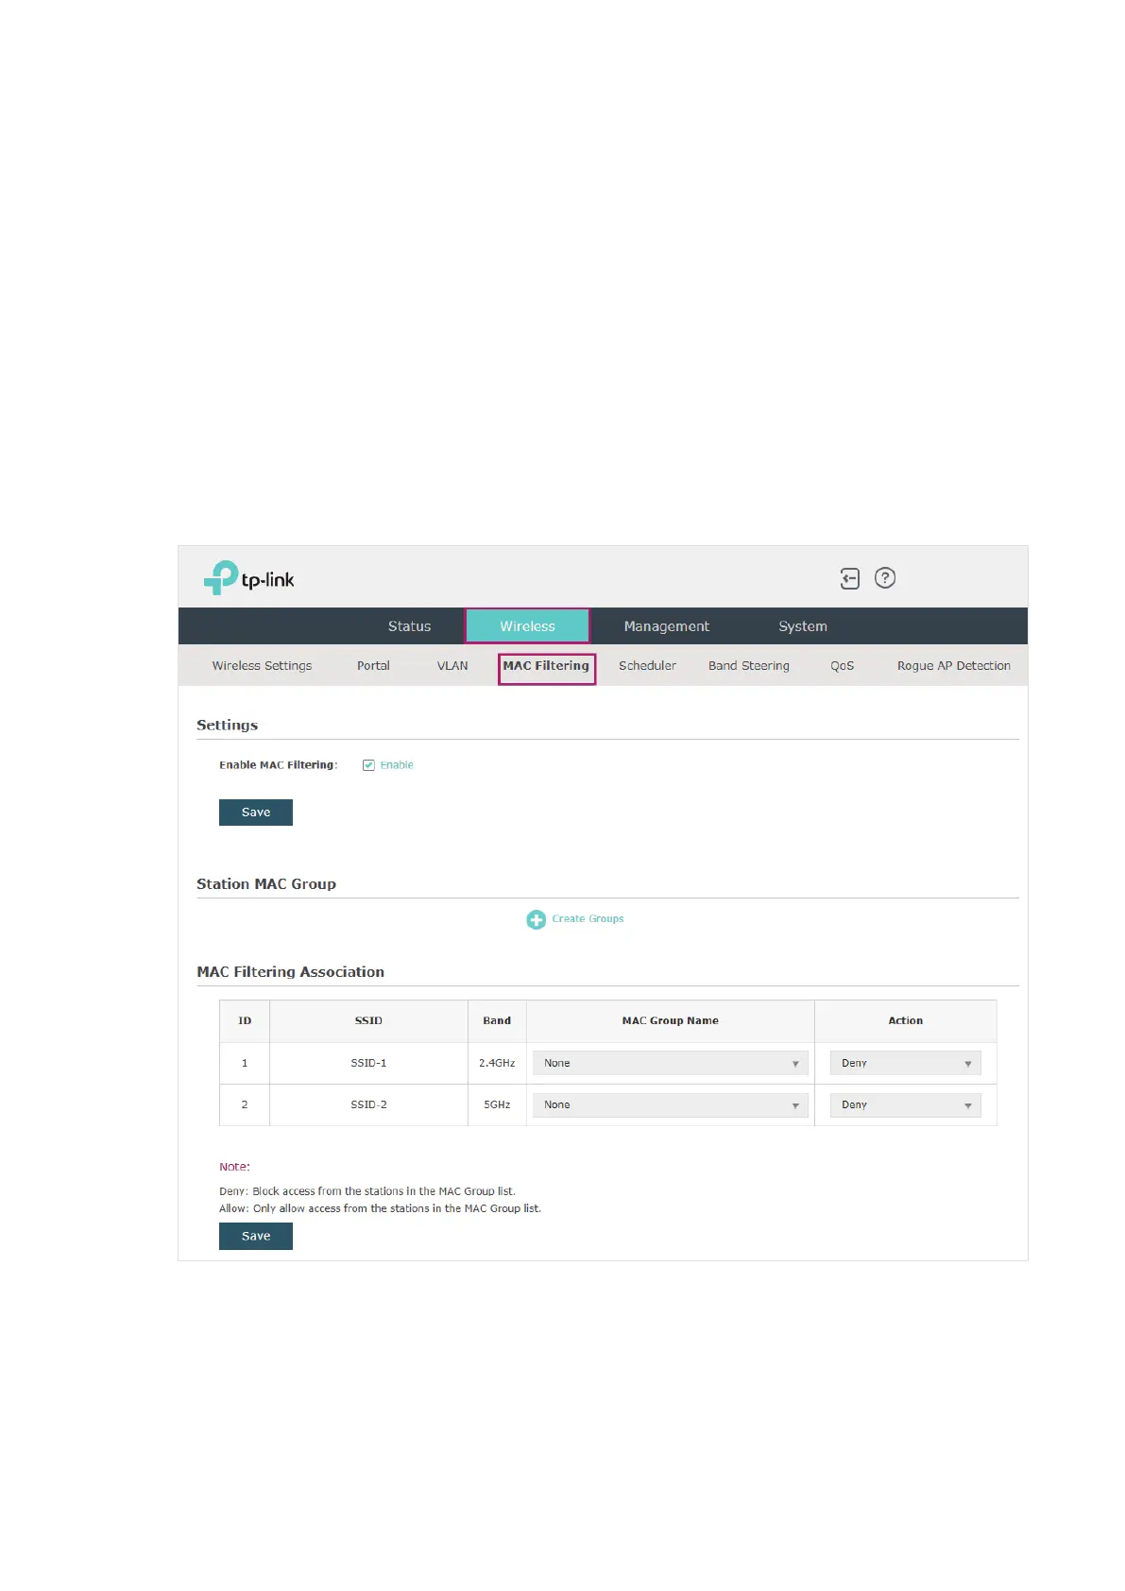The image size is (1125, 1591).
Task: Click Save below the Note section
Action: pos(256,1236)
